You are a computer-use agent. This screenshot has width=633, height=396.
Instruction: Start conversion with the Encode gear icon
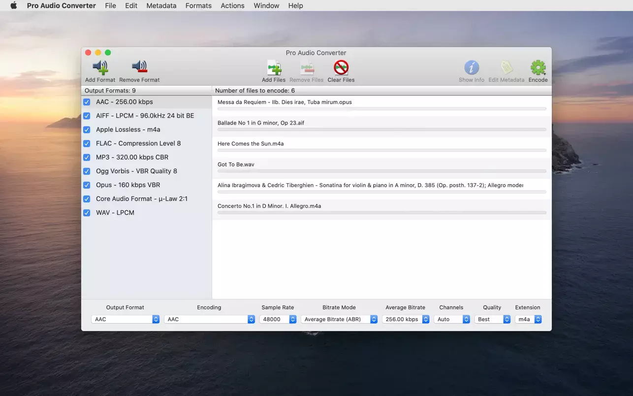click(538, 67)
